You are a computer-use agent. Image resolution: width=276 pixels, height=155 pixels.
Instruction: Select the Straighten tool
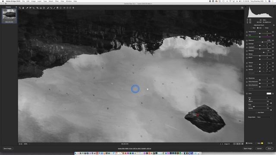click(x=41, y=8)
